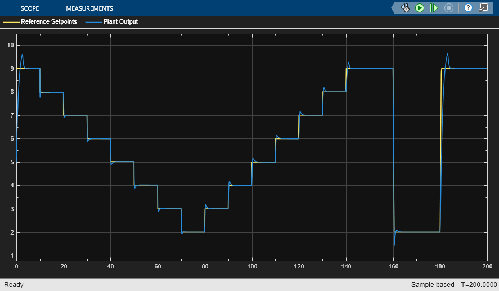Open Help with the question mark icon
The height and width of the screenshot is (291, 499).
point(468,8)
